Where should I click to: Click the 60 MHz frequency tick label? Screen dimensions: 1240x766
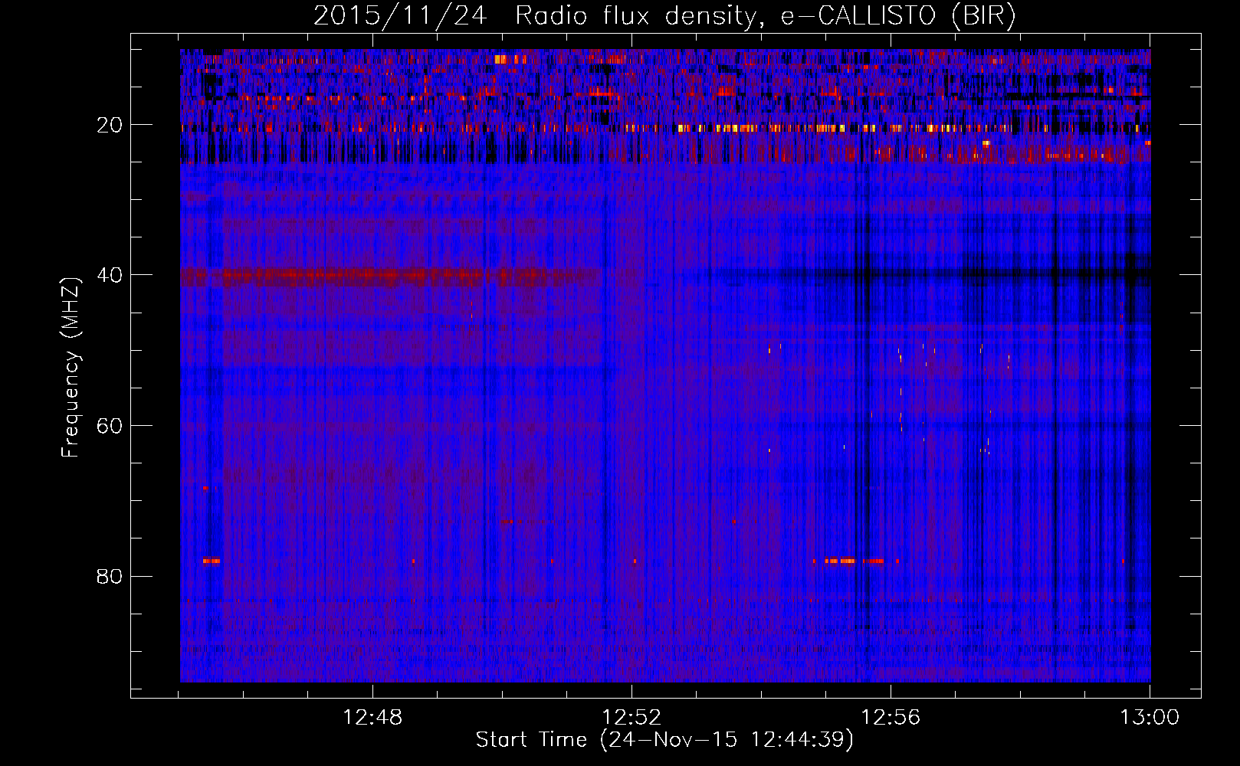pos(110,426)
